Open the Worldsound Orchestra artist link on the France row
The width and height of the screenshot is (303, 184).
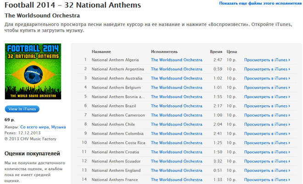pyautogui.click(x=177, y=180)
